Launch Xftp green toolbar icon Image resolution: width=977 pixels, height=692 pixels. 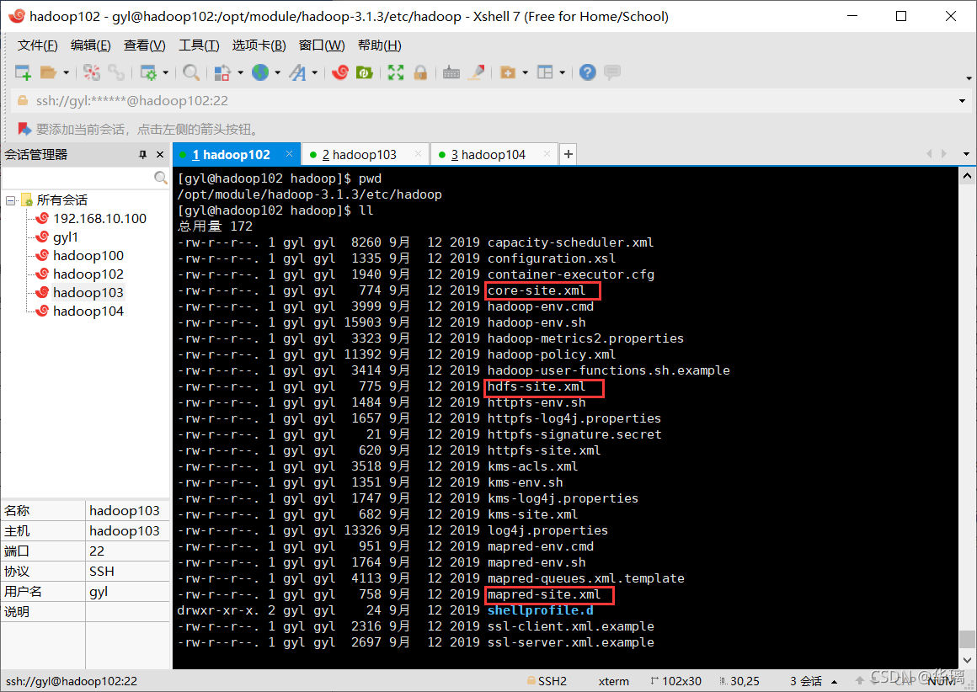coord(365,72)
